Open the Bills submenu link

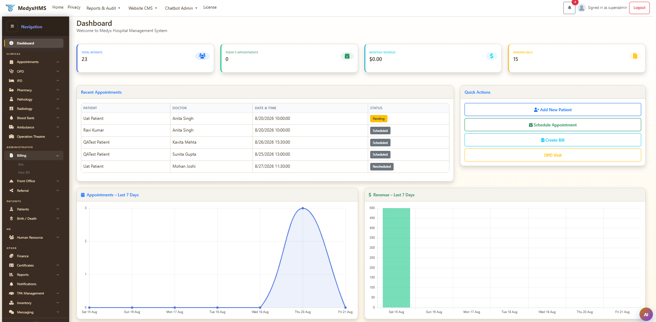click(21, 165)
